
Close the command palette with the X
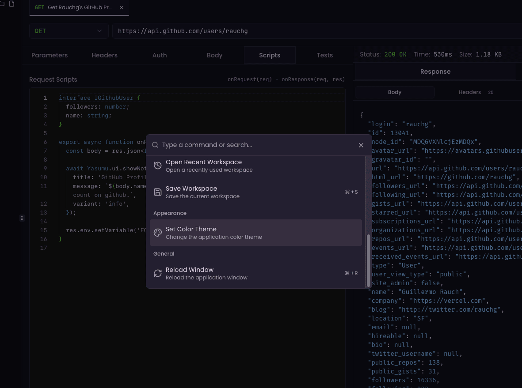[x=361, y=145]
